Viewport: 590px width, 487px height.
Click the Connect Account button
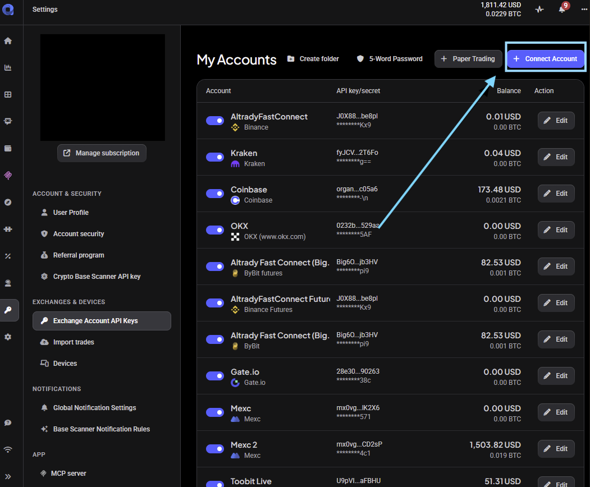pos(545,59)
